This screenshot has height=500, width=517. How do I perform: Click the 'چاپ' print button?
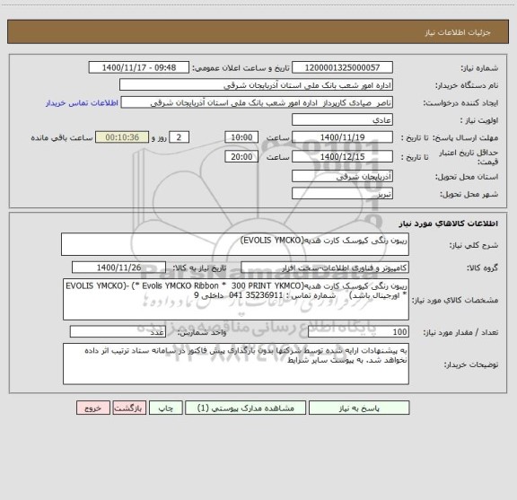[165, 408]
